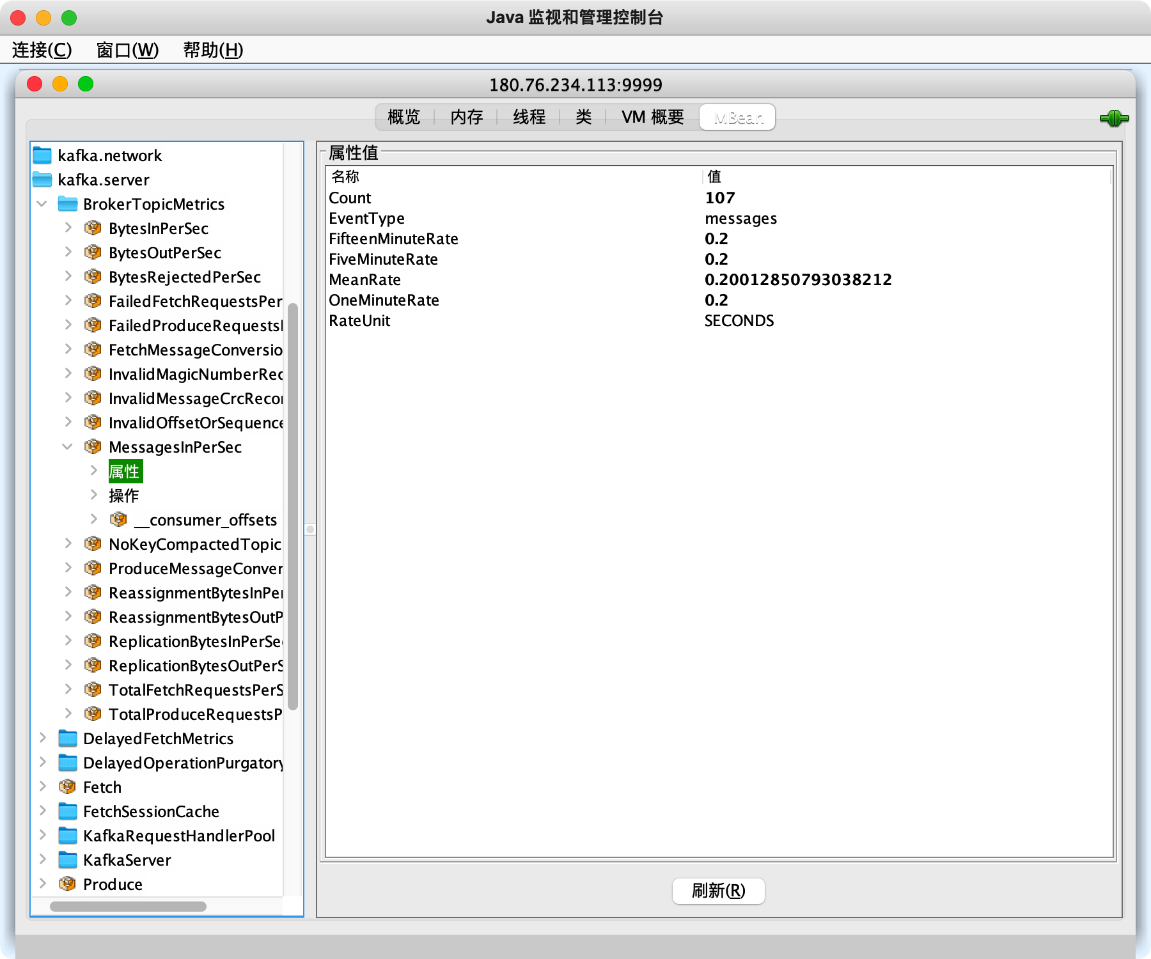1151x959 pixels.
Task: Switch to the 内存 tab
Action: 467,117
